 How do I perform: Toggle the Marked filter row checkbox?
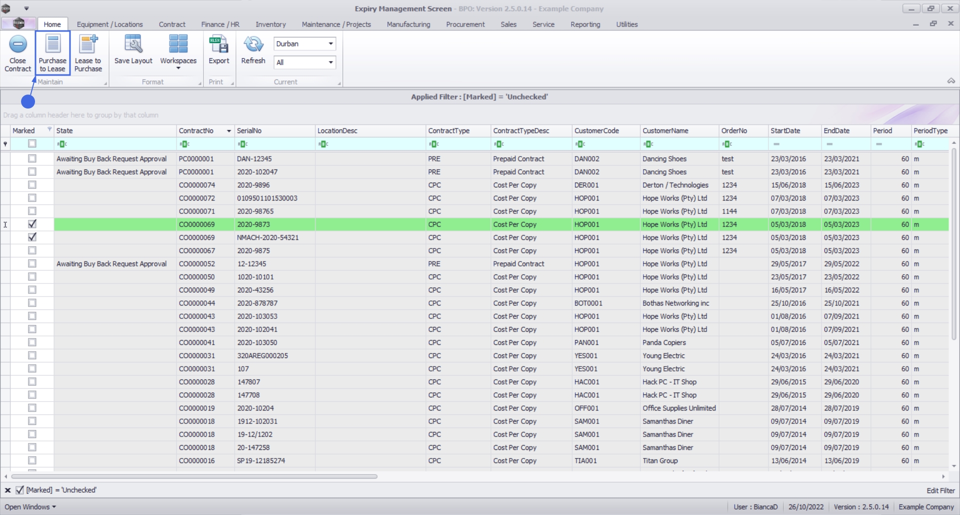click(32, 143)
